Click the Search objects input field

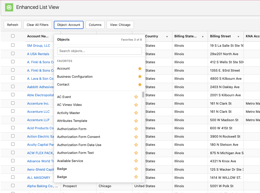click(x=99, y=51)
